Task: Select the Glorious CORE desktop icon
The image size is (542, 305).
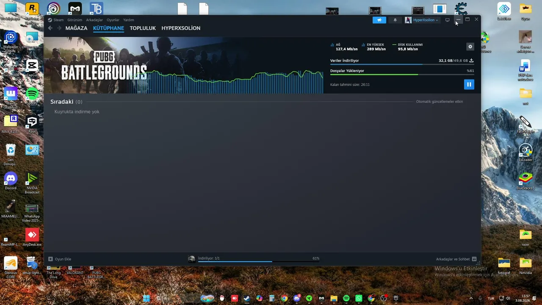Action: [11, 268]
